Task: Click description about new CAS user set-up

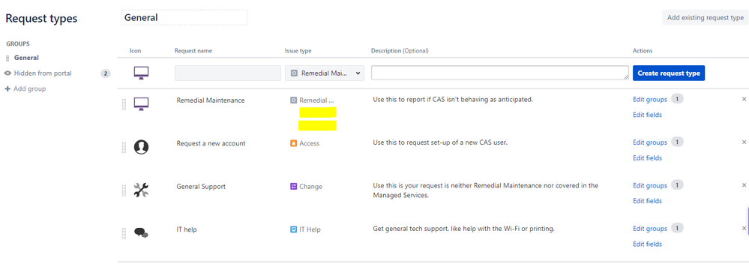Action: [x=440, y=142]
